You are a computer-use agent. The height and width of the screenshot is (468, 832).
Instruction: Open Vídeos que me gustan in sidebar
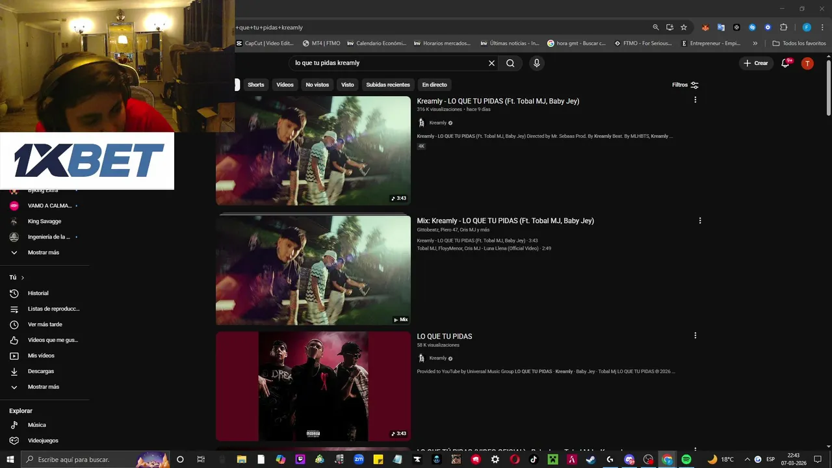44,340
